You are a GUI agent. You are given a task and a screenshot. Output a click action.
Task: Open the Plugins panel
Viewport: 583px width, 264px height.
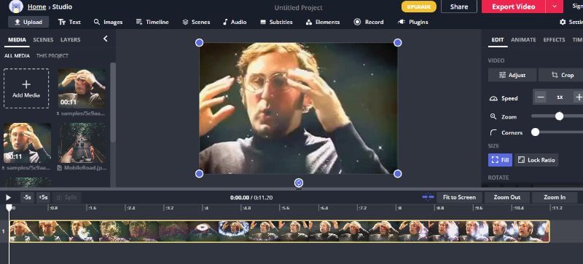click(x=412, y=22)
